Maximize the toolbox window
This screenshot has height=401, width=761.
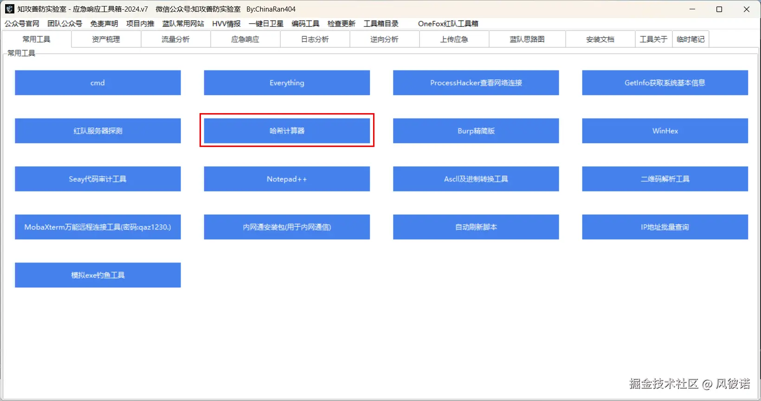pyautogui.click(x=719, y=9)
